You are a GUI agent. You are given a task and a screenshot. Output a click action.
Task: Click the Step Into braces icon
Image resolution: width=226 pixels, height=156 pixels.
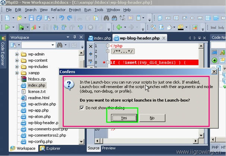click(56, 27)
